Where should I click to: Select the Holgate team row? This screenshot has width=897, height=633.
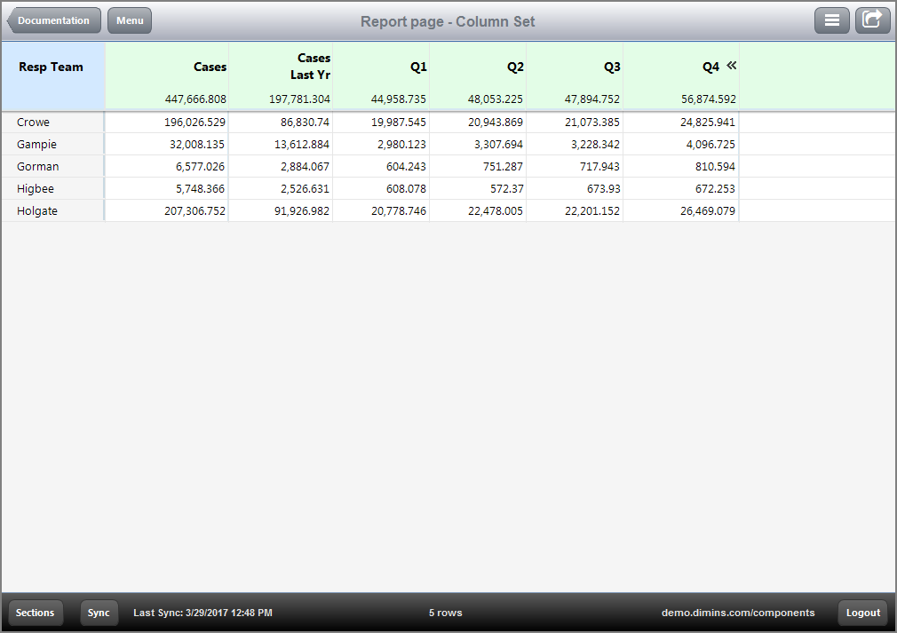pyautogui.click(x=53, y=210)
